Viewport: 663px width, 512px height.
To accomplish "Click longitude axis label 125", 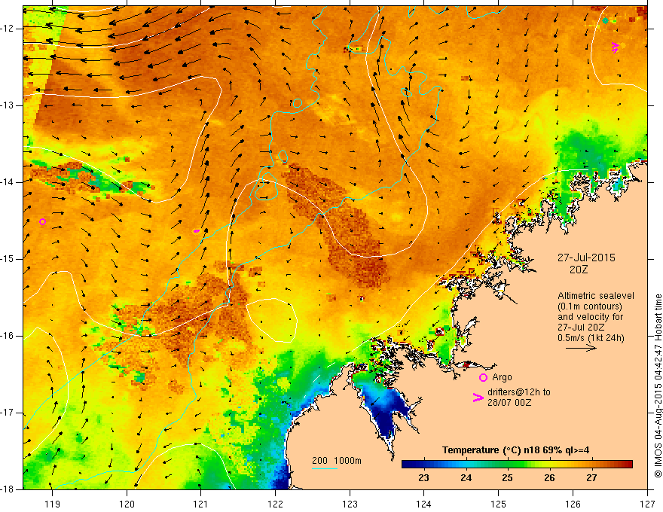I will click(x=499, y=504).
